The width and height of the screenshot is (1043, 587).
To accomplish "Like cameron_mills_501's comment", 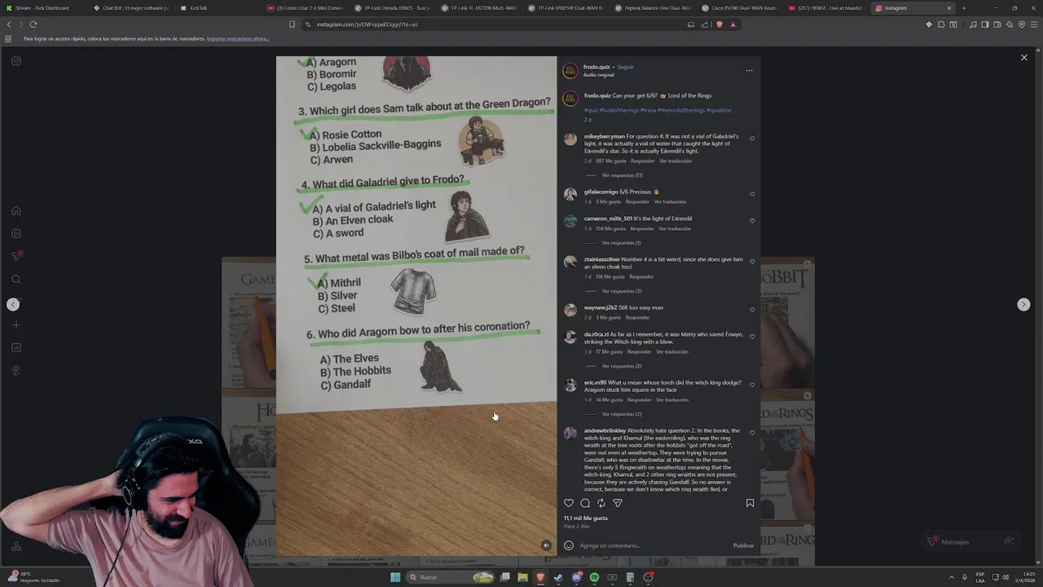I will [752, 220].
